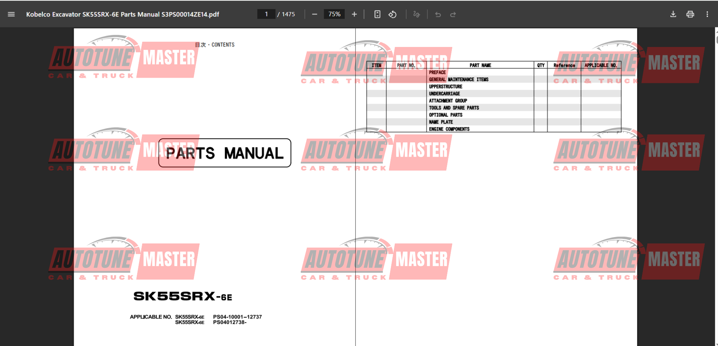This screenshot has width=718, height=346.
Task: Jump to the ENGINE COMPONENTS entry
Action: click(449, 129)
